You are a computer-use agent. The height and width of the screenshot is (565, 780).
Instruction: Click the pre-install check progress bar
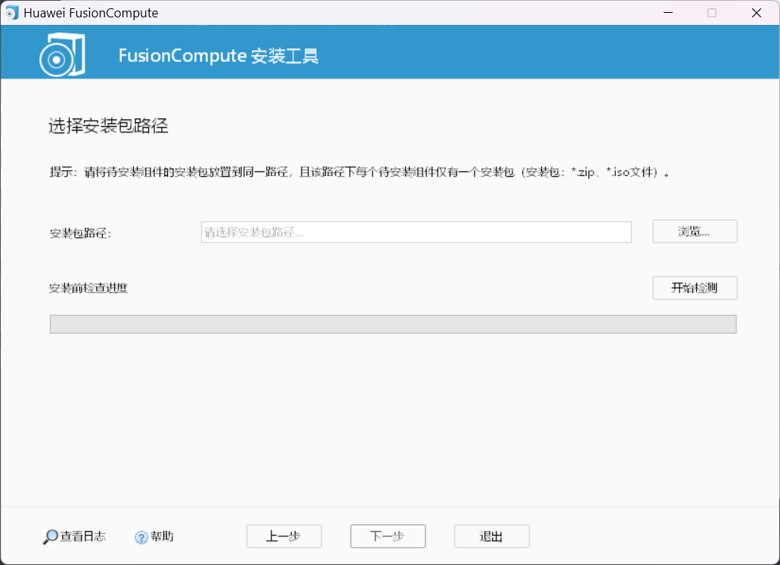tap(393, 324)
